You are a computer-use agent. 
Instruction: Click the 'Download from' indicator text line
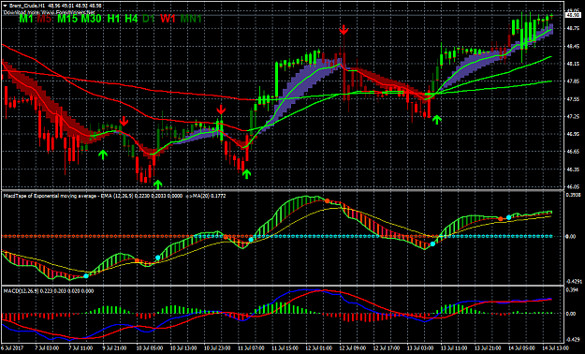point(50,12)
